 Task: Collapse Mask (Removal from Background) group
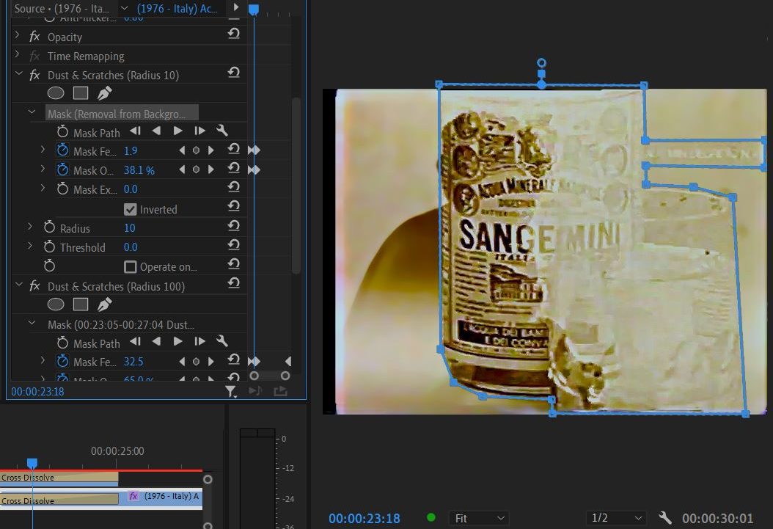[x=32, y=112]
